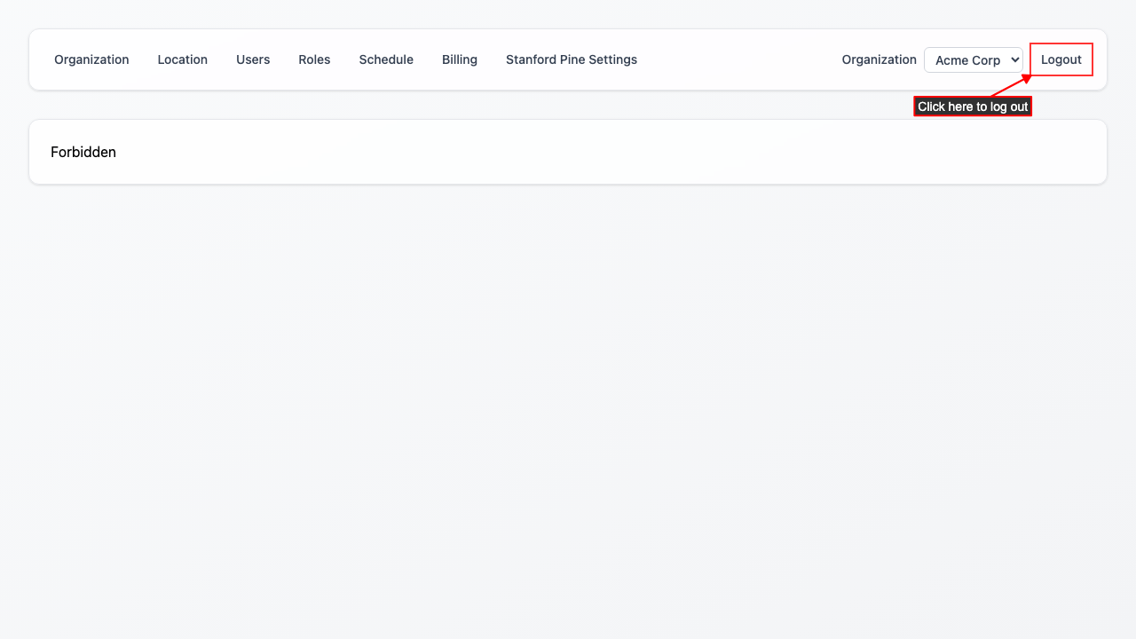Image resolution: width=1136 pixels, height=639 pixels.
Task: Open the Users page
Action: pyautogui.click(x=253, y=59)
